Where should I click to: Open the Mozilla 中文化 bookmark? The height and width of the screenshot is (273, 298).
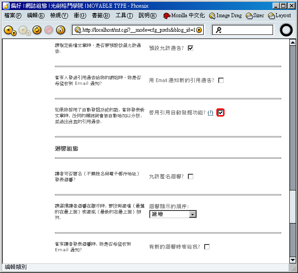click(184, 15)
